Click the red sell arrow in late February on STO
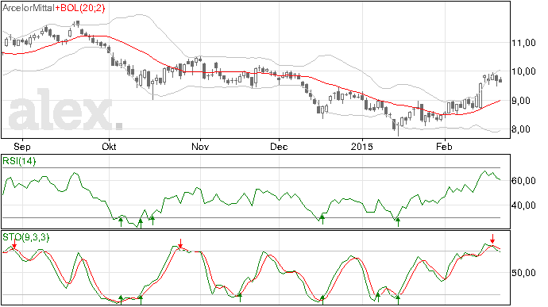The width and height of the screenshot is (548, 307). click(x=492, y=239)
